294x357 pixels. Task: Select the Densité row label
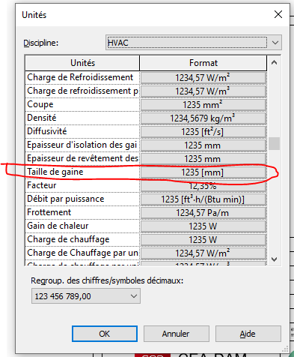coord(82,118)
